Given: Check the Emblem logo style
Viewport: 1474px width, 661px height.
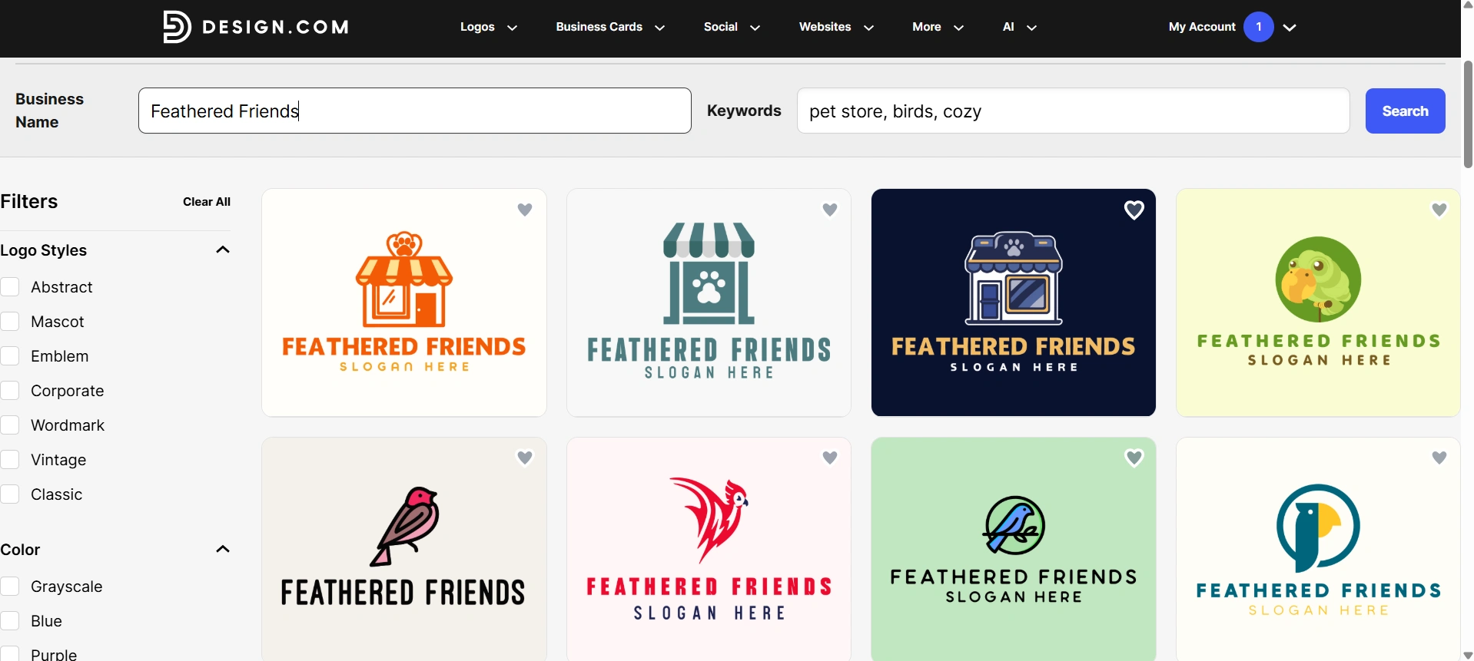Looking at the screenshot, I should point(10,356).
